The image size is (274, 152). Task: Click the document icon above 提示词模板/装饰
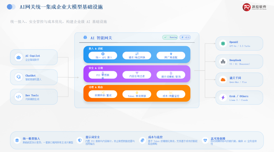point(171,73)
